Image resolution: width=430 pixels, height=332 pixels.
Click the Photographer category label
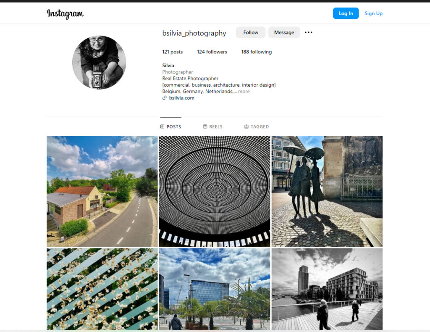point(178,72)
